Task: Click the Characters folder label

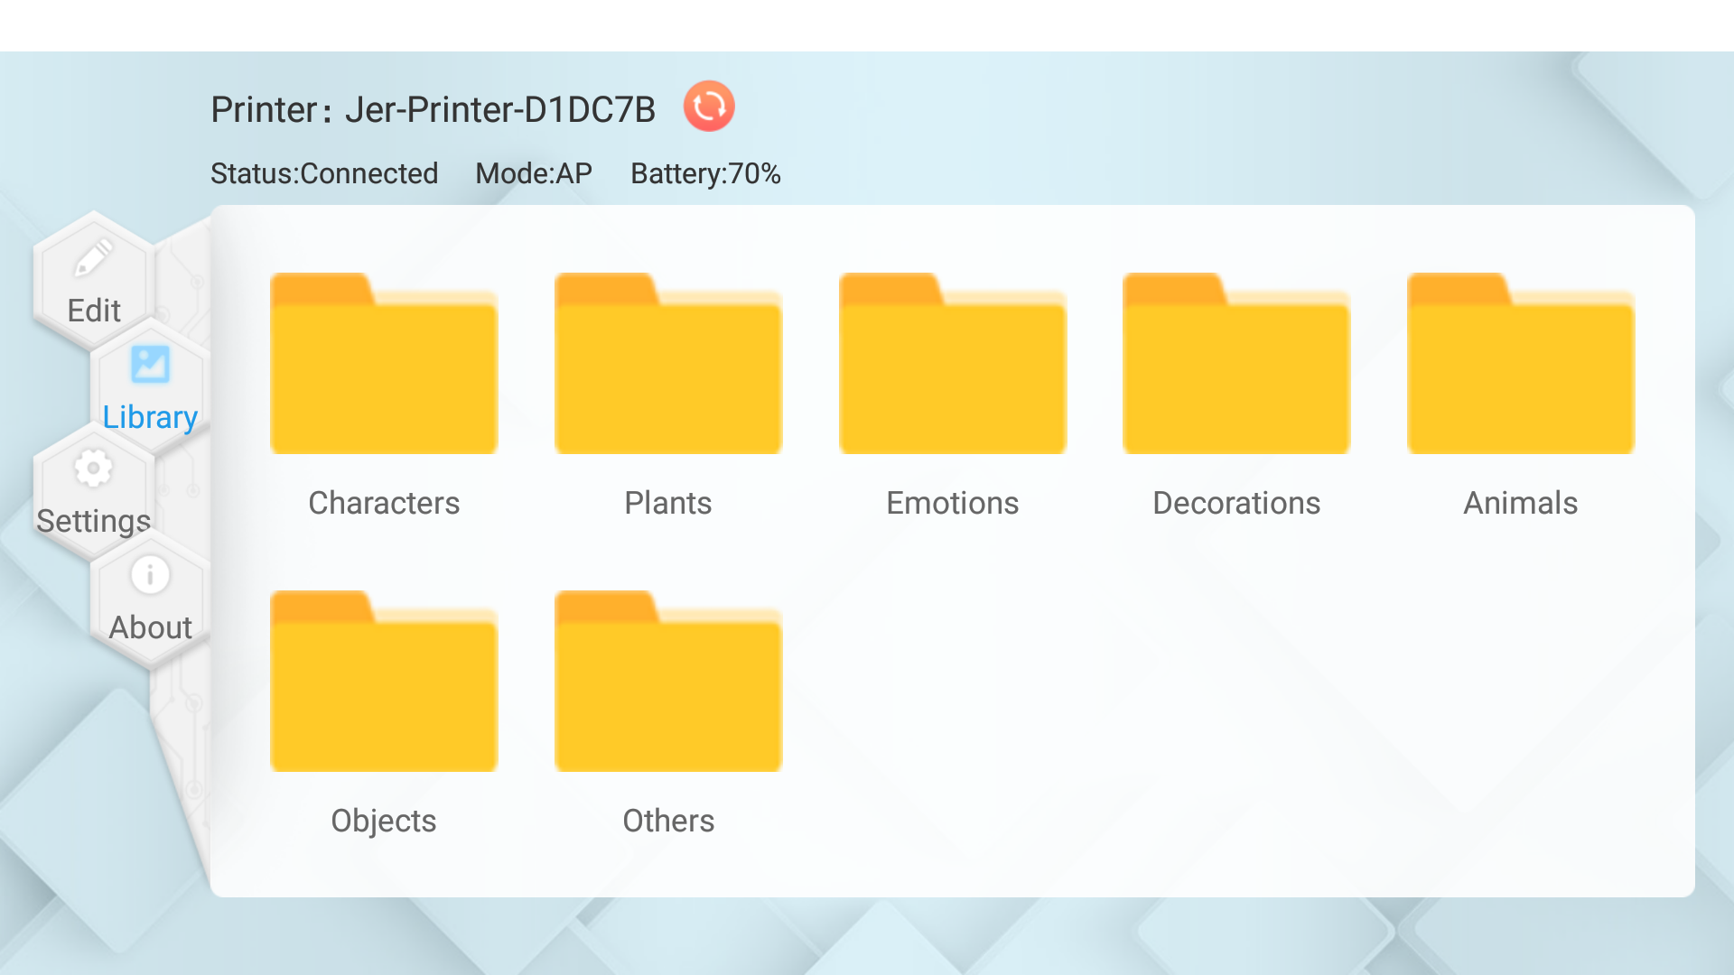Action: click(384, 503)
